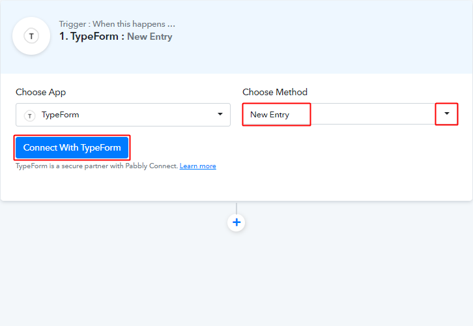Click 'Trigger : When this happens ...' text
The image size is (473, 326).
[117, 24]
